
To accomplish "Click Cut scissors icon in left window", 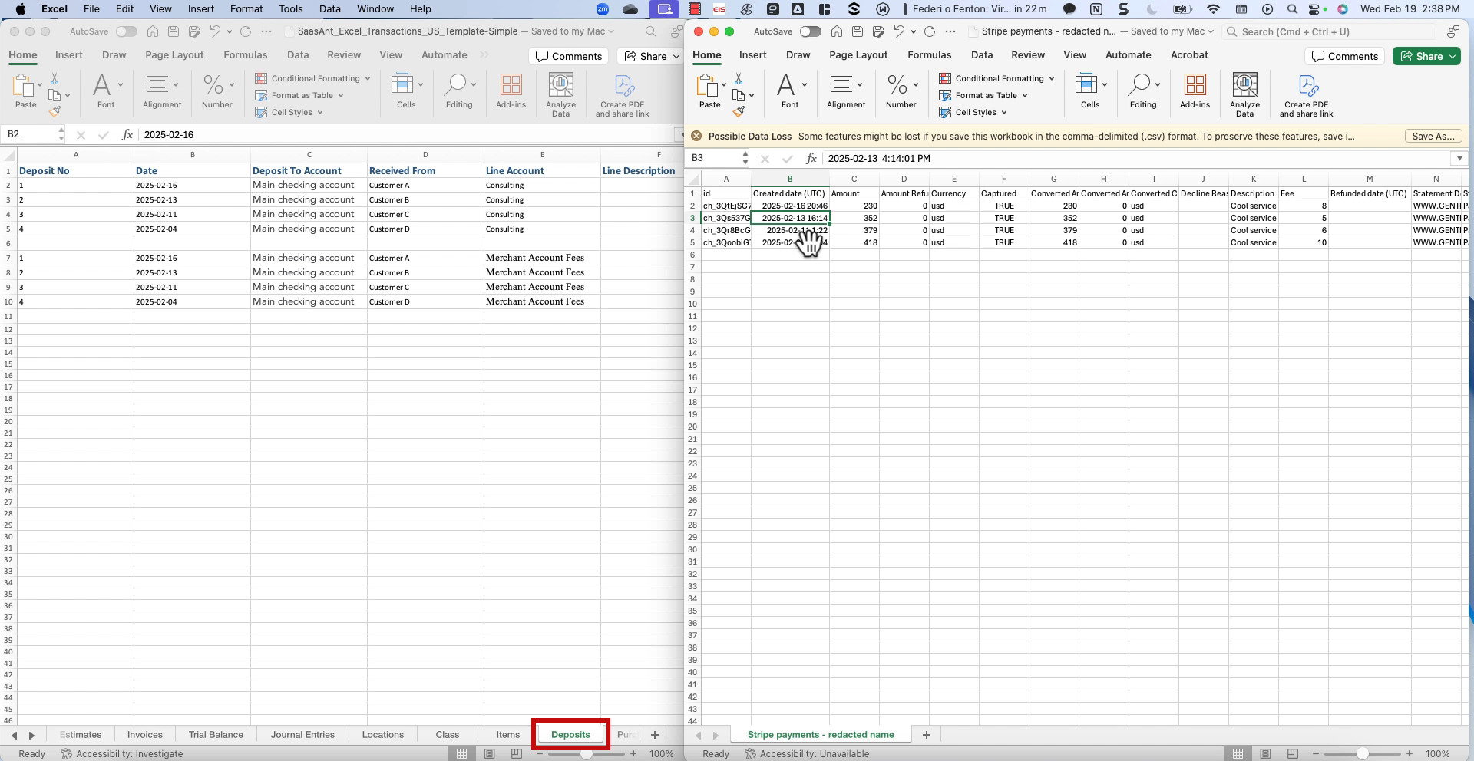I will pyautogui.click(x=55, y=79).
